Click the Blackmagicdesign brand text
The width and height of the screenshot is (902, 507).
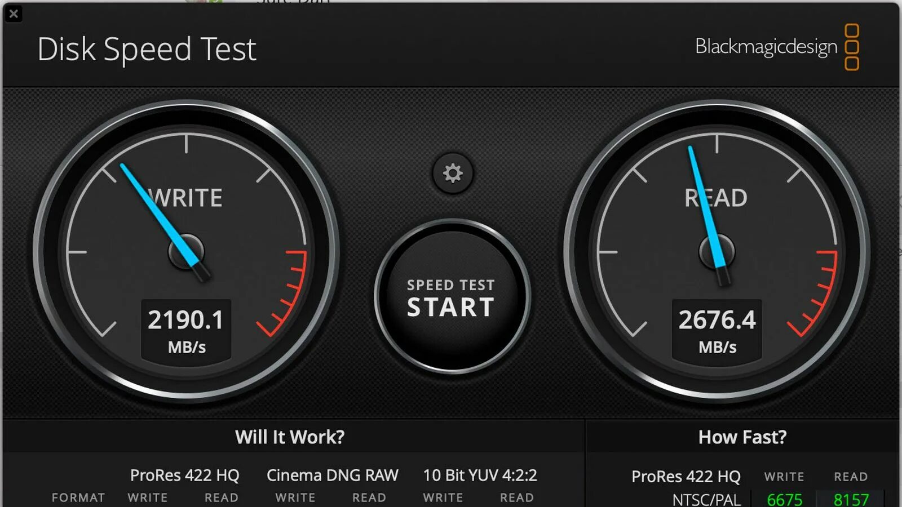tap(766, 47)
